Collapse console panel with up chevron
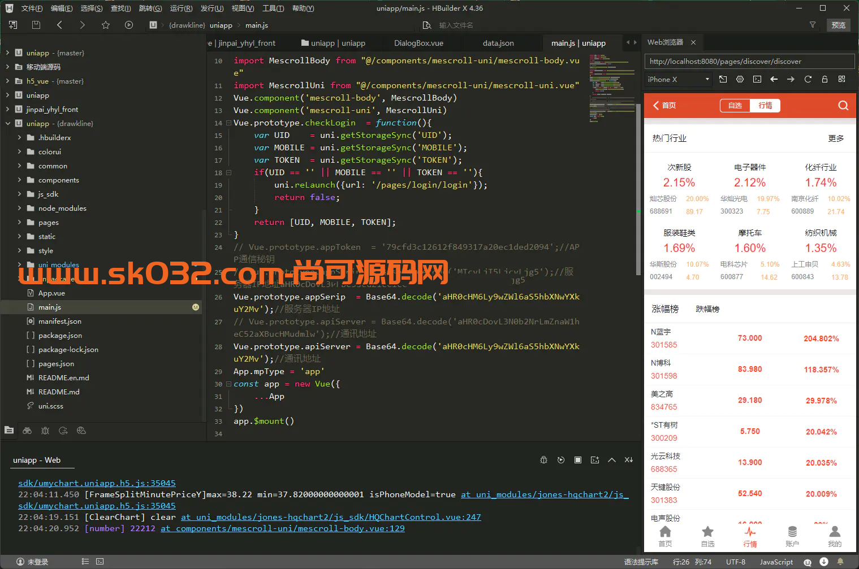 point(611,460)
